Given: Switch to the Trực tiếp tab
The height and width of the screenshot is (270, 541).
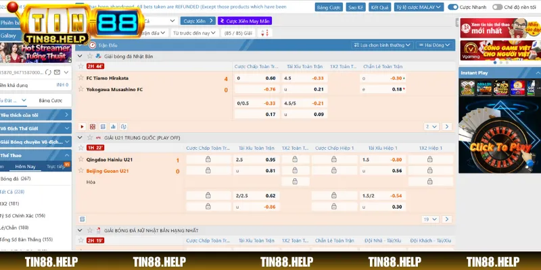Looking at the screenshot, I should tap(55, 166).
